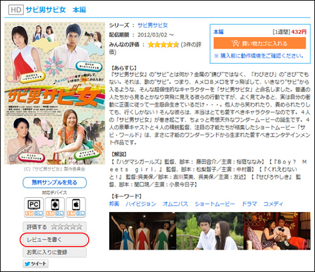Open the 購入前に動作環境をご確認ください notice link
Viewport: 315px width, 272px height.
pyautogui.click(x=259, y=56)
